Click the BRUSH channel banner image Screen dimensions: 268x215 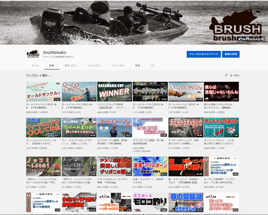tap(134, 22)
